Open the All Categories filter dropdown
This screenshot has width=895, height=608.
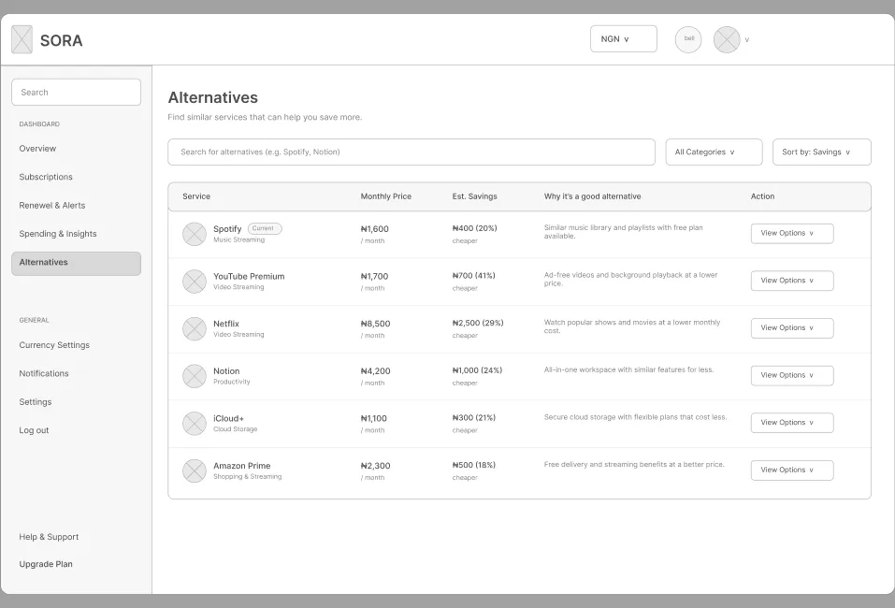tap(714, 152)
